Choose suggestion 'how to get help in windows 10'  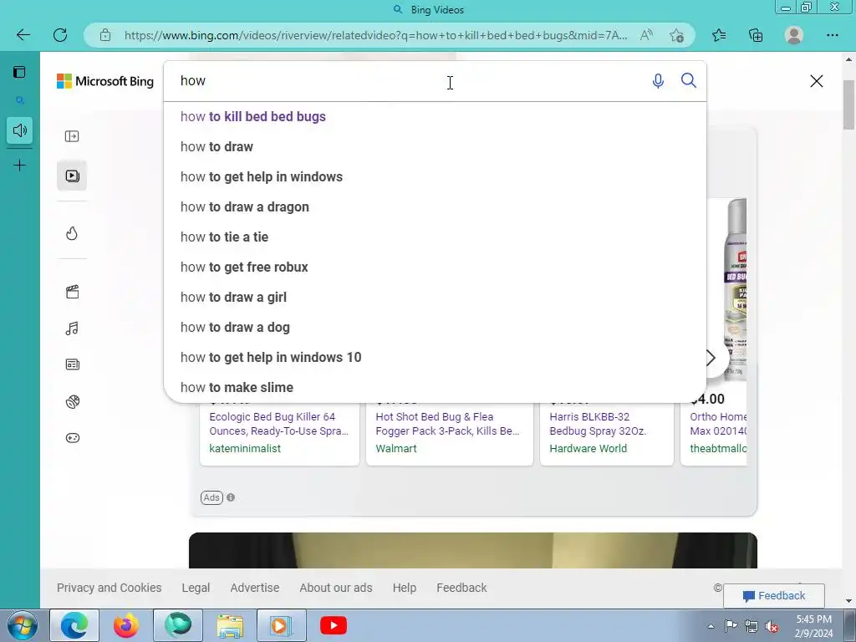tap(435, 357)
